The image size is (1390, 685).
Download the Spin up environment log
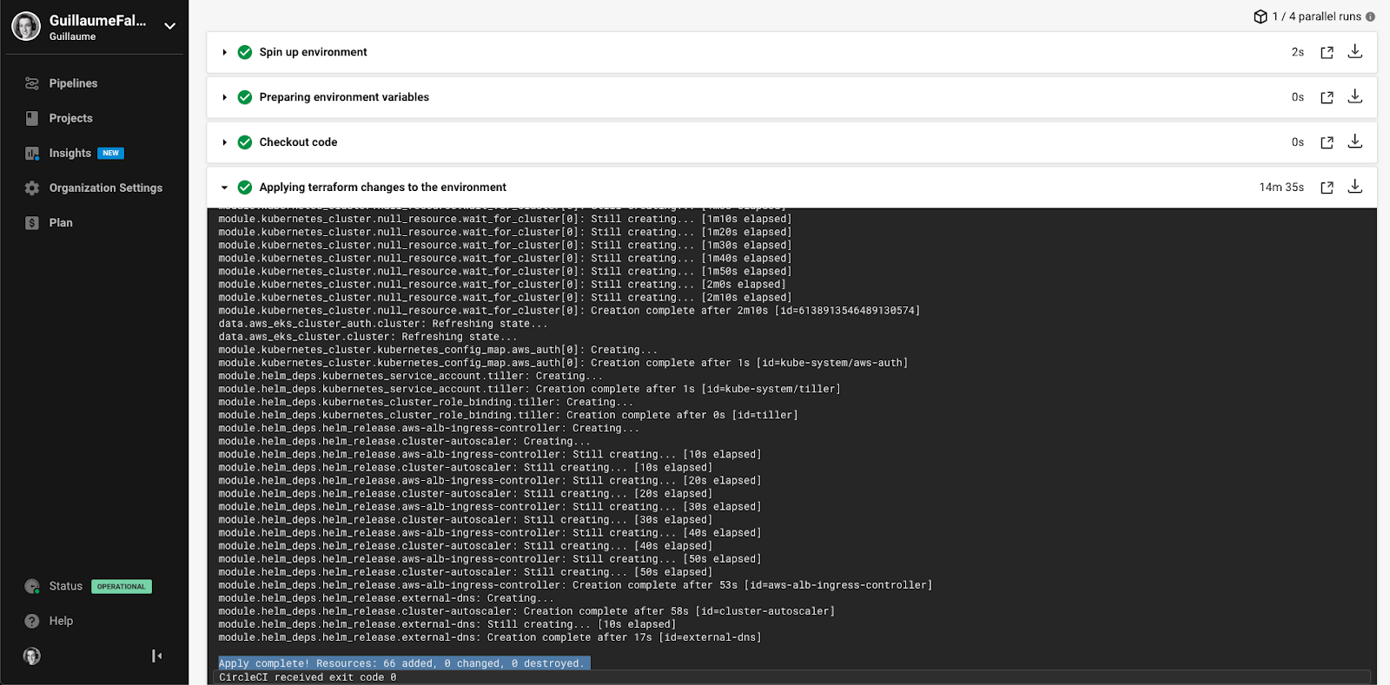tap(1354, 51)
